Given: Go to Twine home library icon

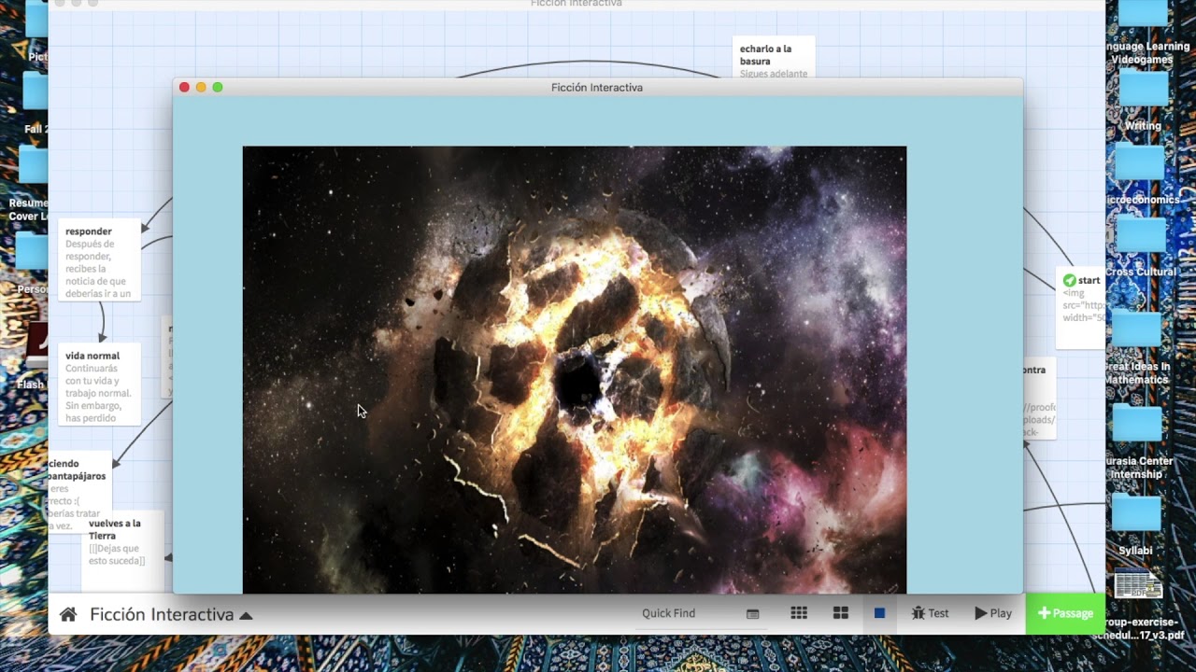Looking at the screenshot, I should [67, 614].
